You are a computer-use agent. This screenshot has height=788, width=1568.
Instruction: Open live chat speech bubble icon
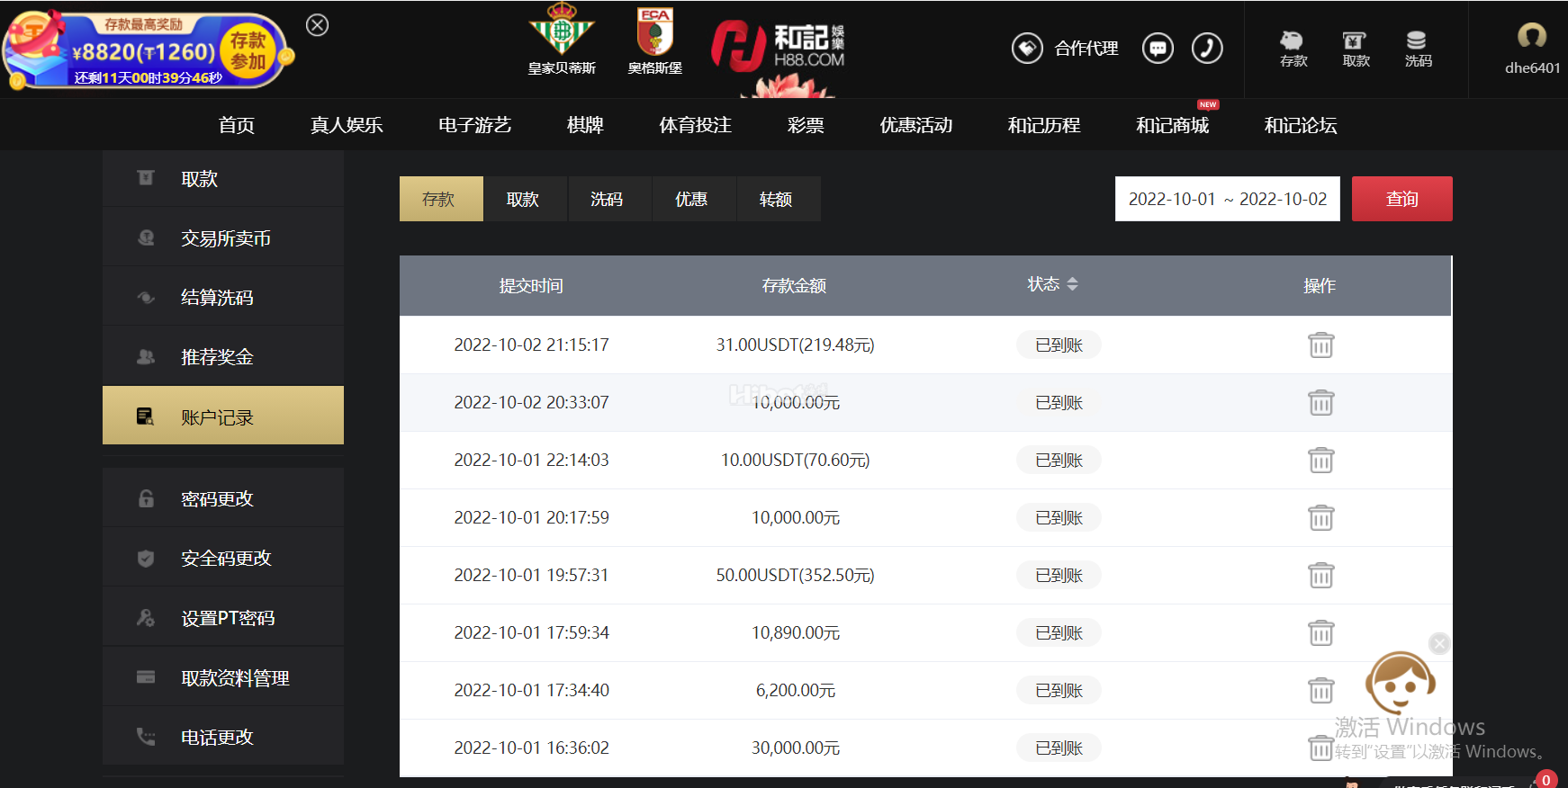point(1158,48)
